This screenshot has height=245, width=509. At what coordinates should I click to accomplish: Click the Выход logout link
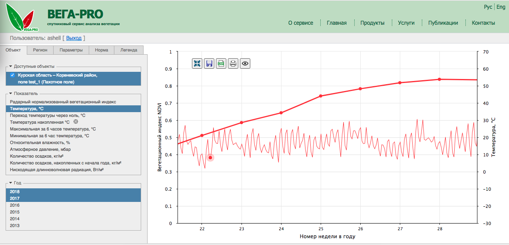74,38
